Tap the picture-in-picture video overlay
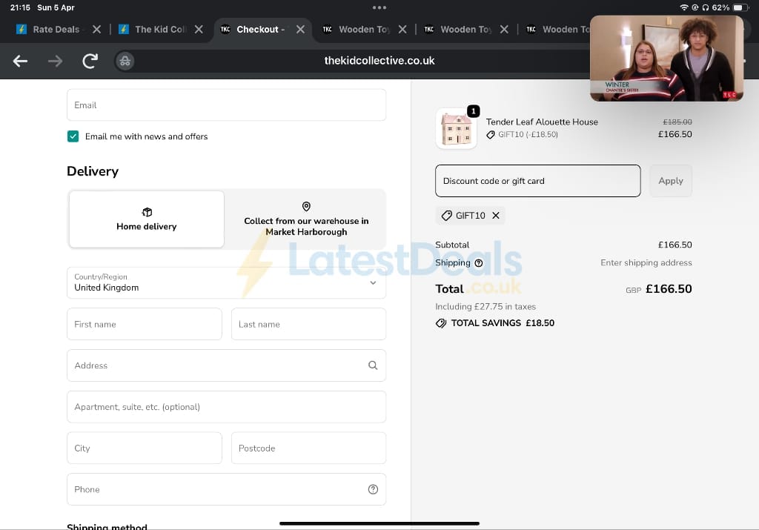This screenshot has height=530, width=759. [x=666, y=58]
